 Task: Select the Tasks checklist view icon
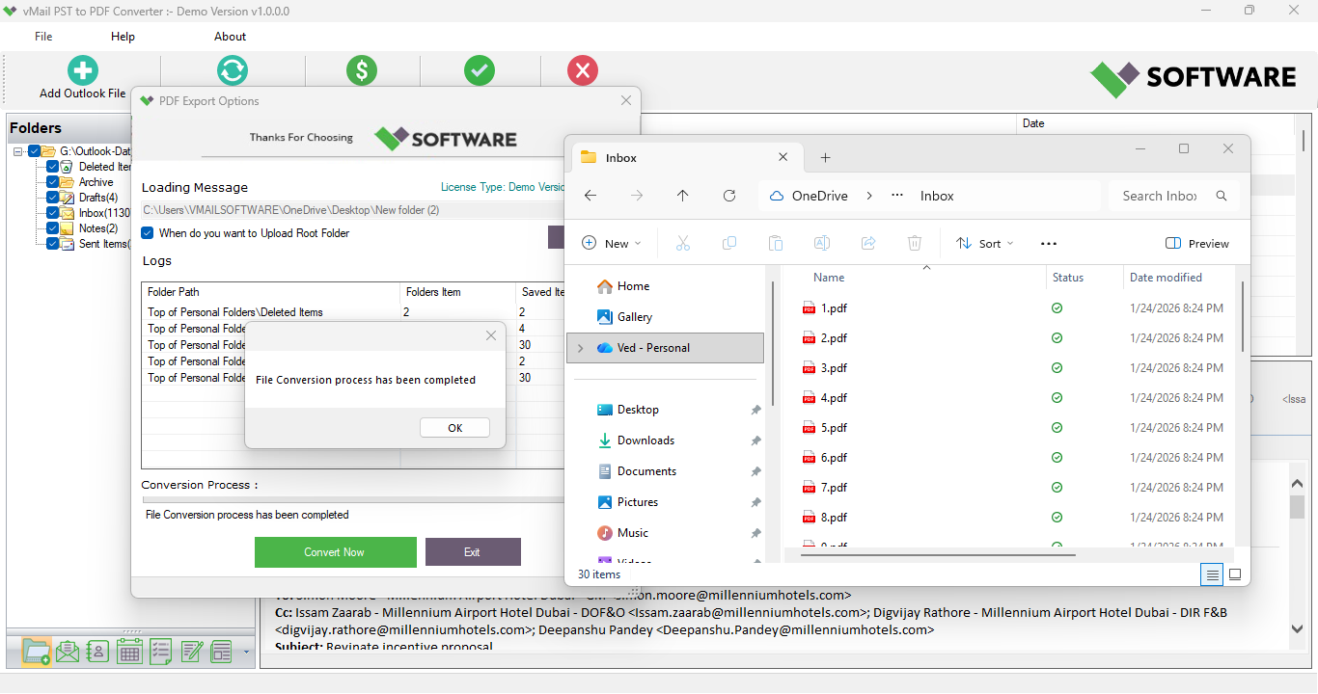coord(159,651)
